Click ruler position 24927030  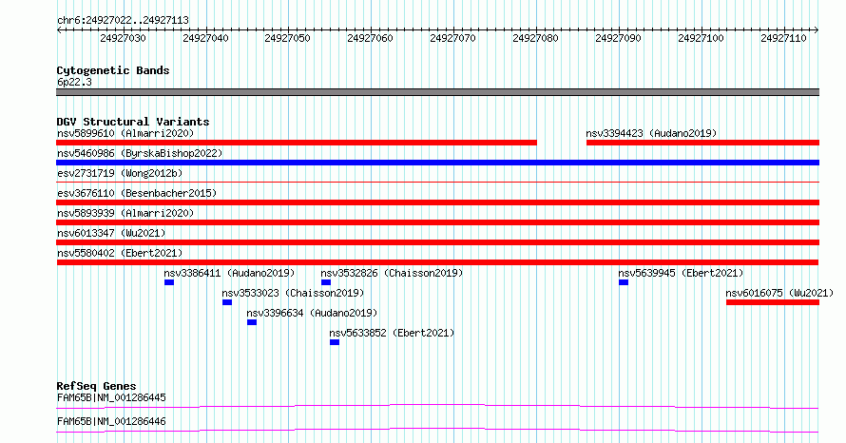tap(123, 38)
